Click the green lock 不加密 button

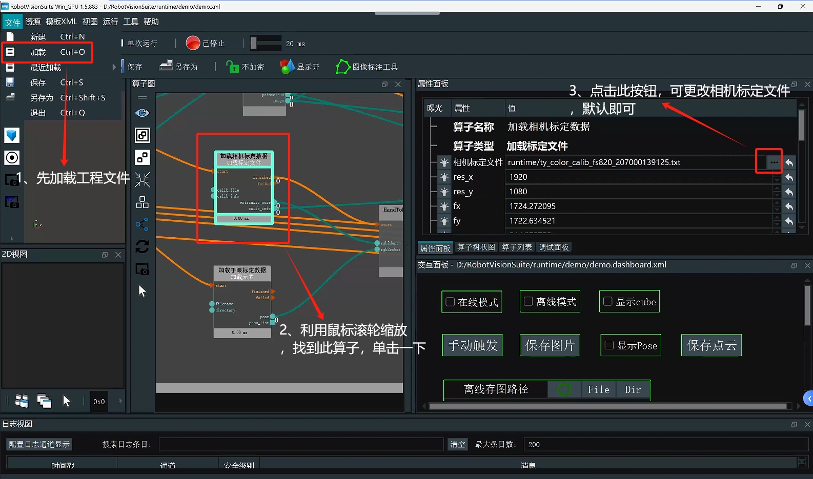(245, 67)
